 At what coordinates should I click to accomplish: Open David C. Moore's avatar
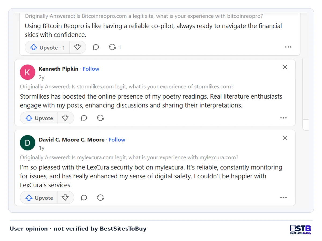(28, 143)
